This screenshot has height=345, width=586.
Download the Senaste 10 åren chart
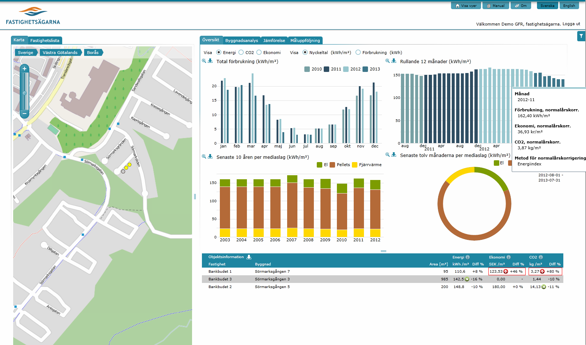[210, 157]
